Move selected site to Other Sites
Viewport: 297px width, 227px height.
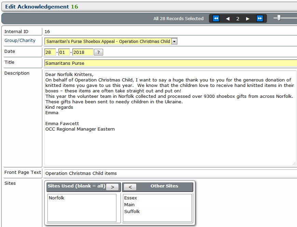112,187
